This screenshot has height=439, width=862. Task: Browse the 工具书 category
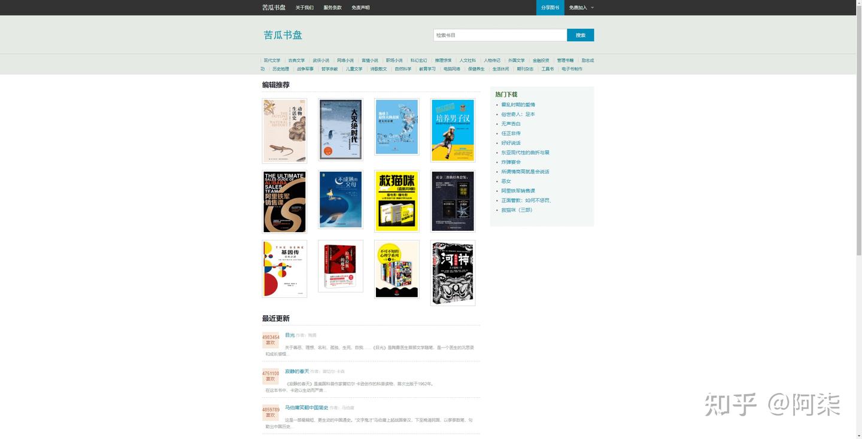(x=548, y=69)
